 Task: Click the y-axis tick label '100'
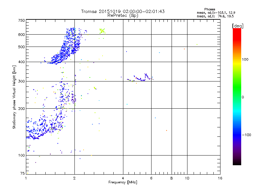(x=21, y=155)
